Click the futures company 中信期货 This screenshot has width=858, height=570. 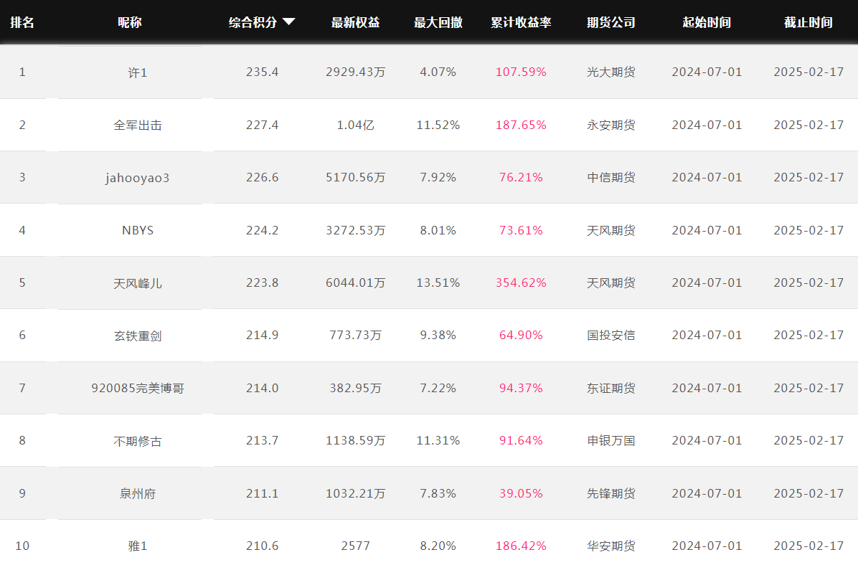coord(611,178)
